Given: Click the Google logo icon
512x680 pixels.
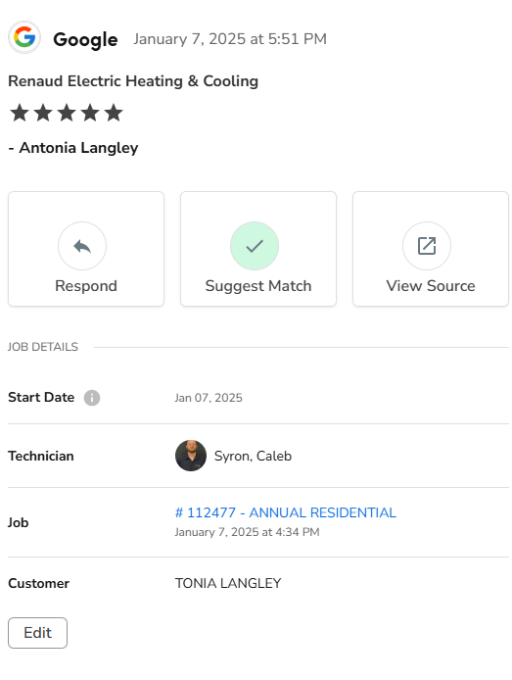Looking at the screenshot, I should pos(24,37).
